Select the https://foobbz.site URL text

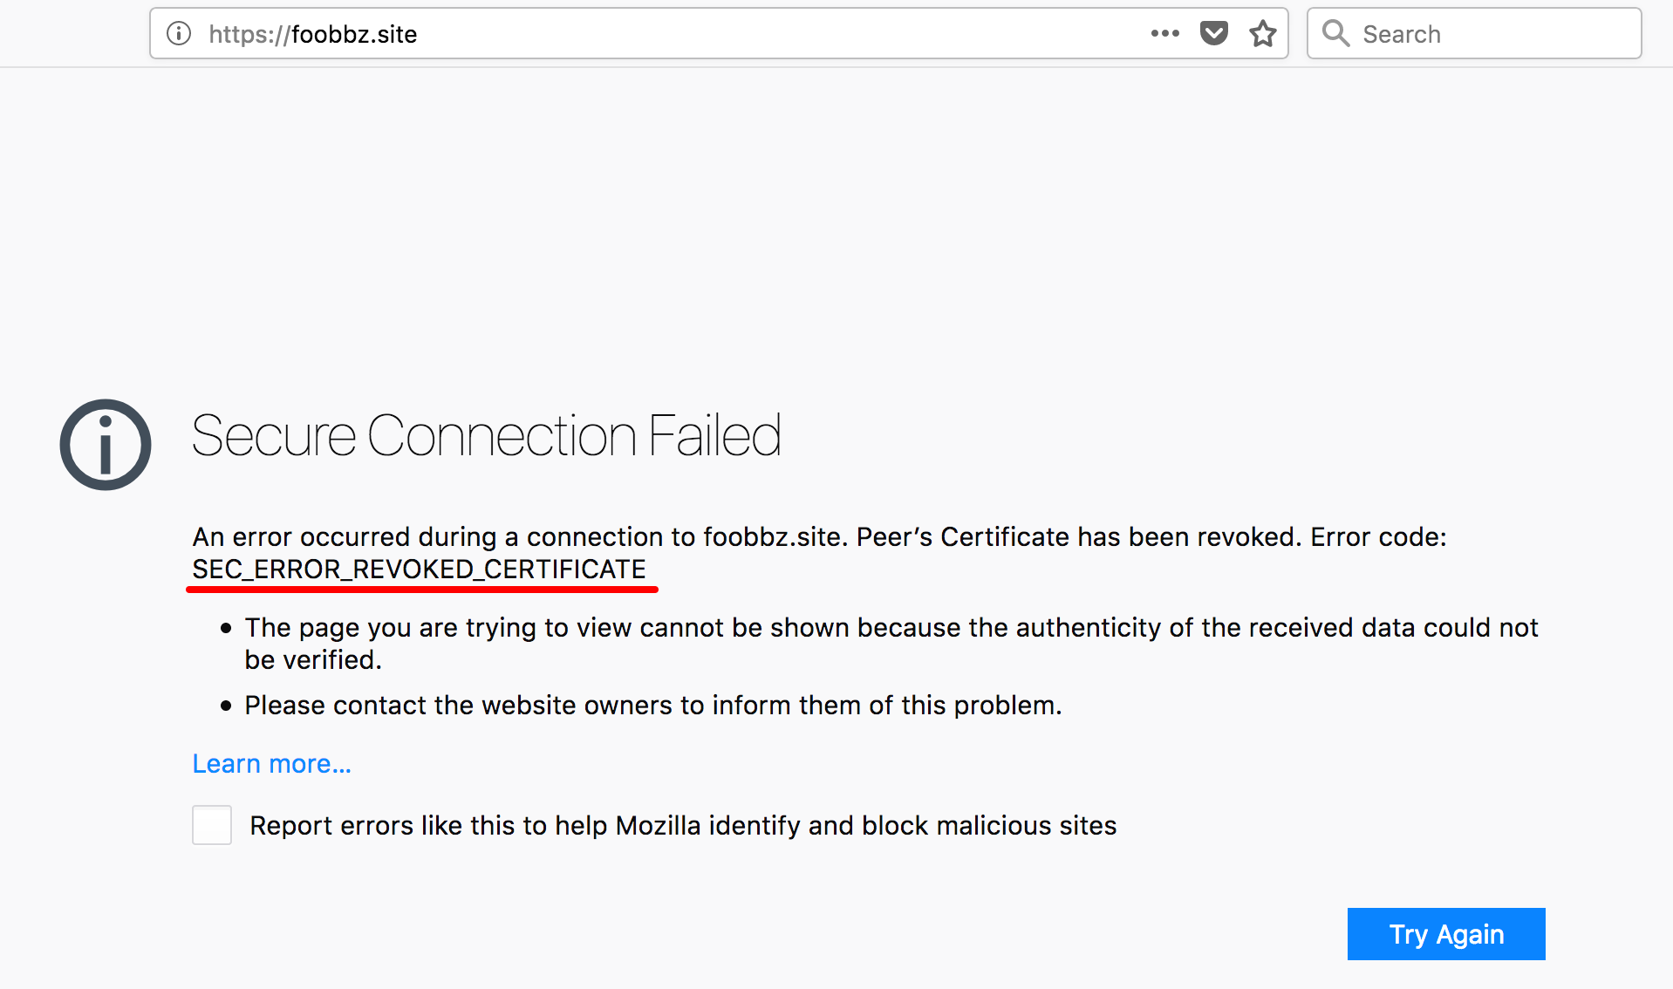click(313, 34)
